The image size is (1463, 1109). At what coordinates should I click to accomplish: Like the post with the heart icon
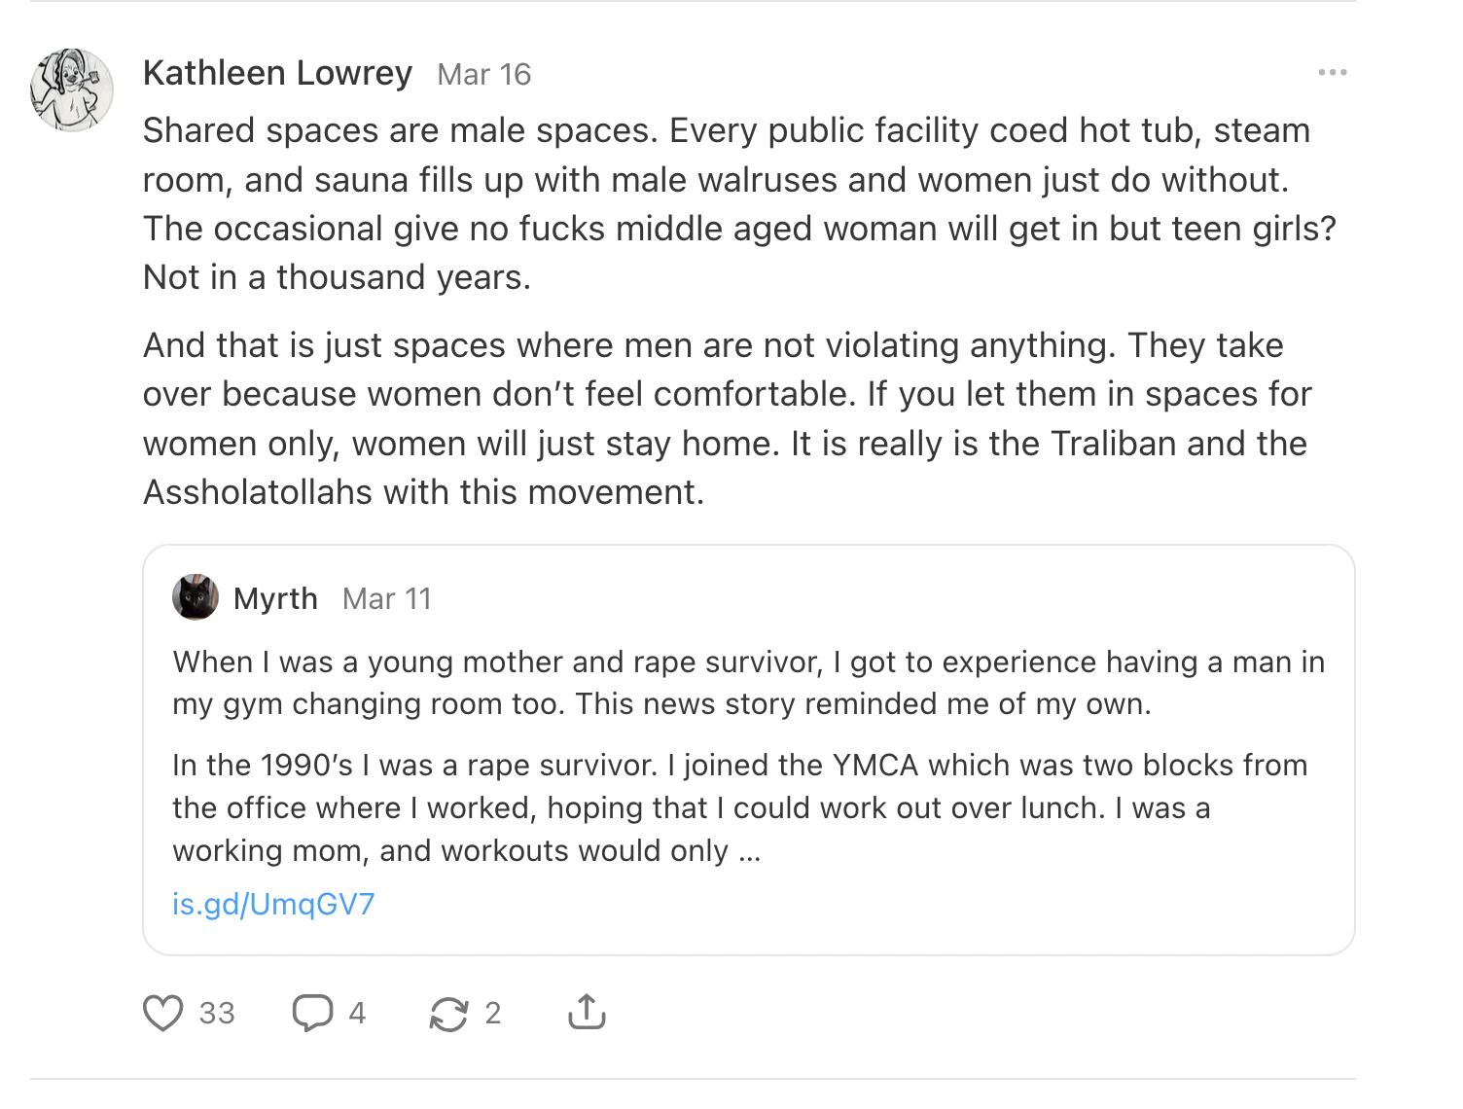pyautogui.click(x=163, y=1013)
